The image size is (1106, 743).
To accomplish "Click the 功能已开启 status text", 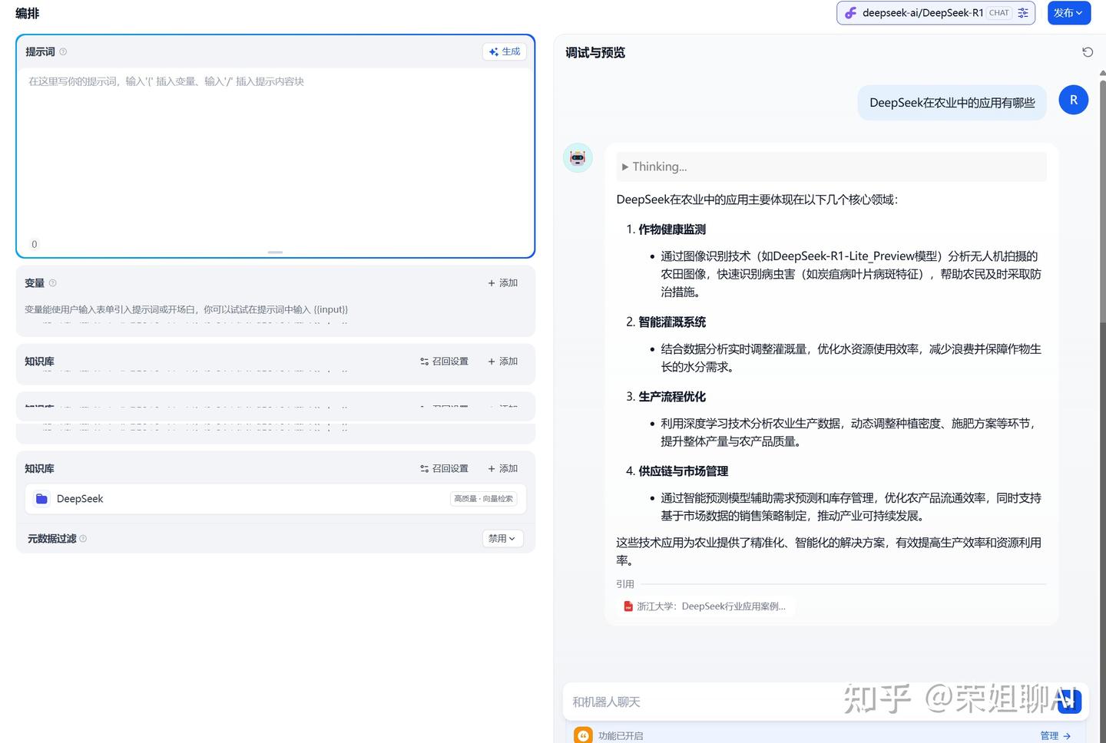I will coord(621,735).
